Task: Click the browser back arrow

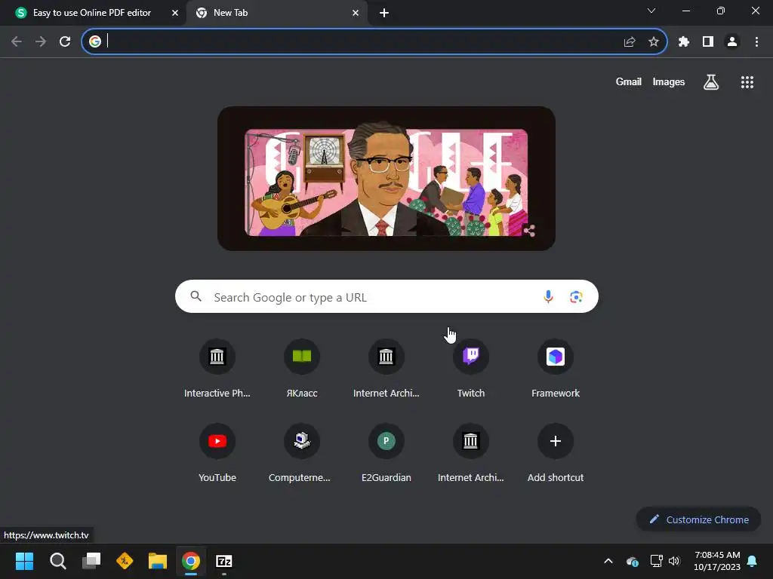Action: click(17, 42)
